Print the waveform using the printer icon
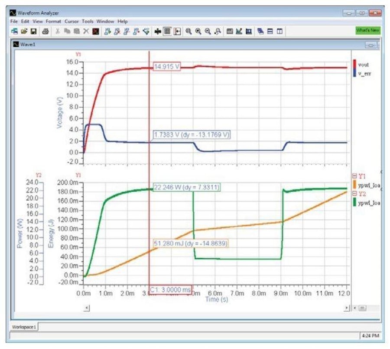 point(46,30)
